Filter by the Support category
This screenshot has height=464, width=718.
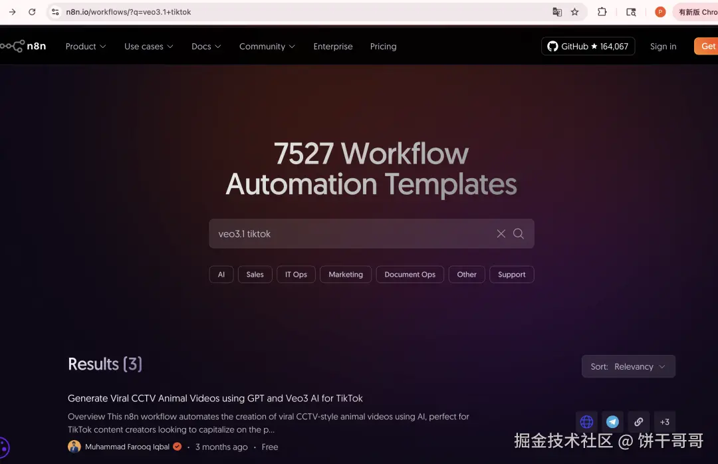[x=511, y=275]
